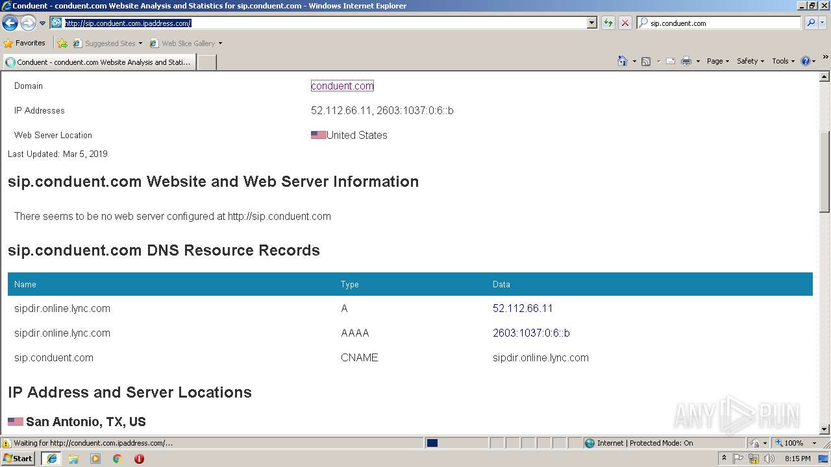Follow the conduent.com domain link
This screenshot has width=831, height=467.
(342, 86)
